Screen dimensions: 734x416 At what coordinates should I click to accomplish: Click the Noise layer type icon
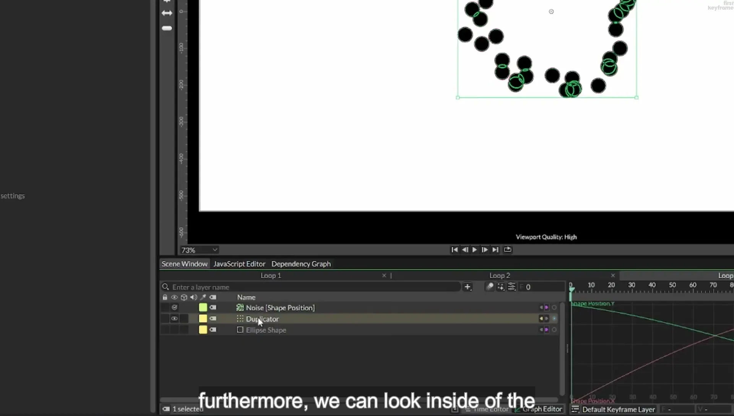tap(240, 307)
